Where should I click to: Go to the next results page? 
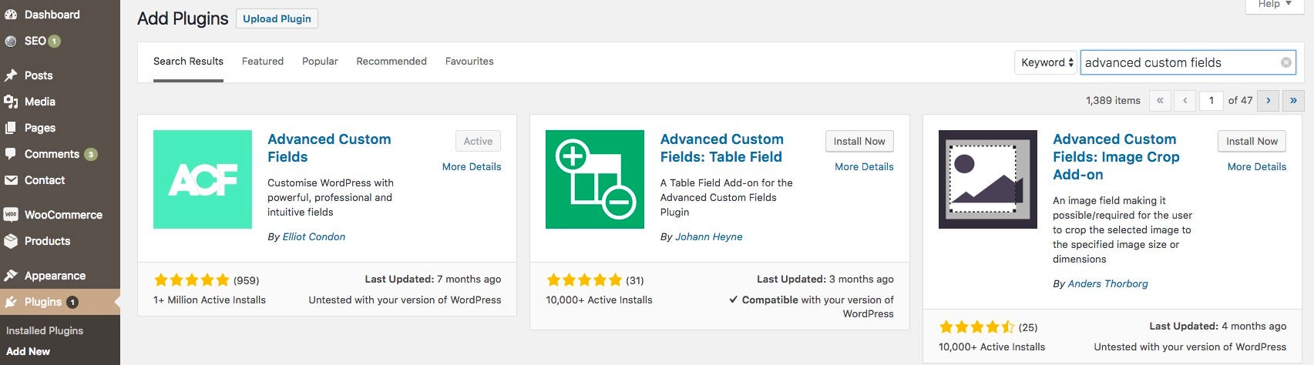[1268, 100]
